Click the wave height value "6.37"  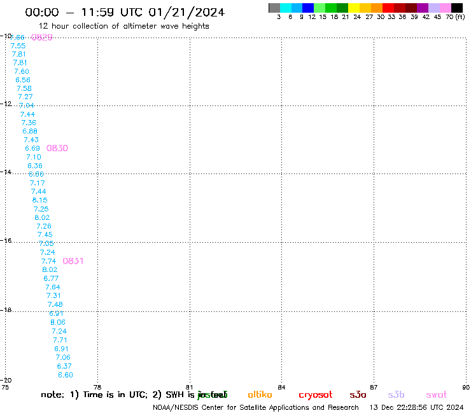click(64, 366)
